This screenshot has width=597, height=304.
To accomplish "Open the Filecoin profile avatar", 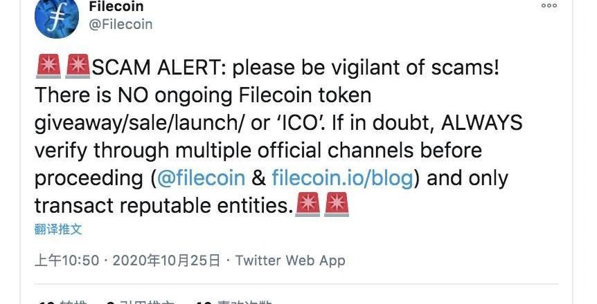I will tap(57, 17).
